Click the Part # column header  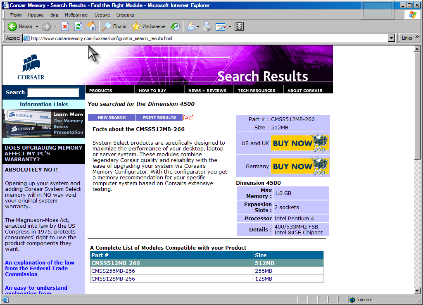pos(172,255)
